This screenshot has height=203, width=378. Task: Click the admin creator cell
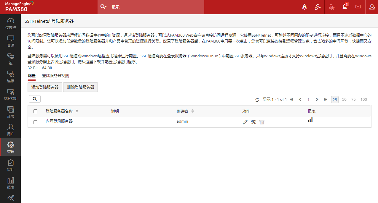pyautogui.click(x=182, y=121)
